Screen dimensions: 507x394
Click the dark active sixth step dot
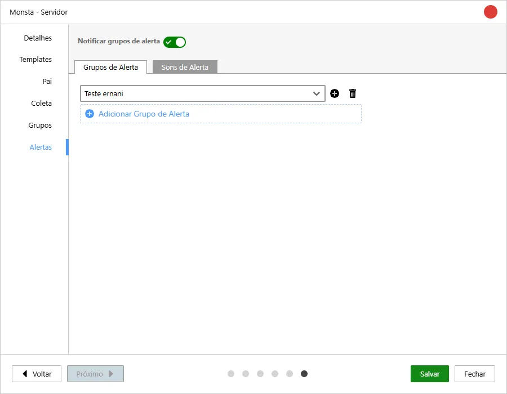point(304,374)
